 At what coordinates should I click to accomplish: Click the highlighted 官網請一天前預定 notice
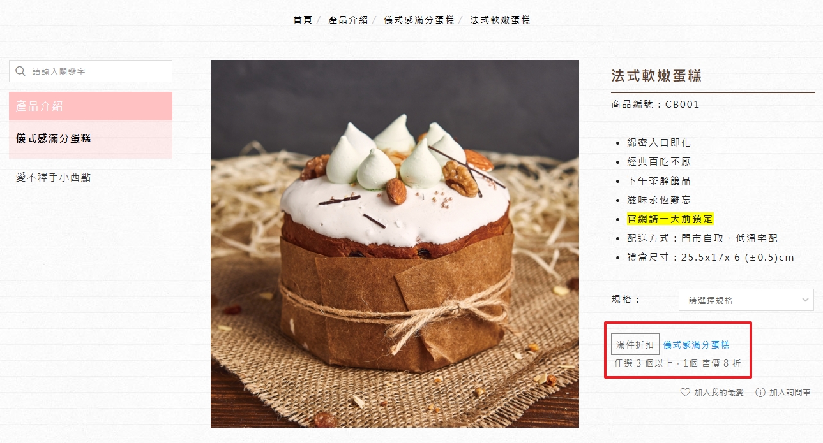tap(670, 219)
